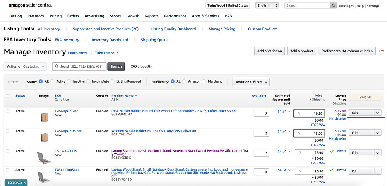Click the Save all button
387x186 pixels.
(365, 97)
